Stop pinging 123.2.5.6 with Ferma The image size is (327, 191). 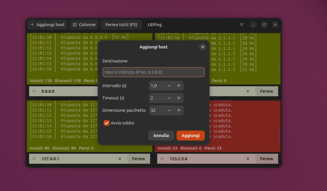pos(266,159)
